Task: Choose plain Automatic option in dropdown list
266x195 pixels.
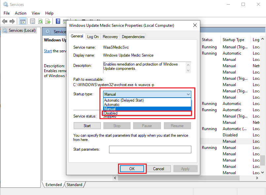Action: pos(147,105)
